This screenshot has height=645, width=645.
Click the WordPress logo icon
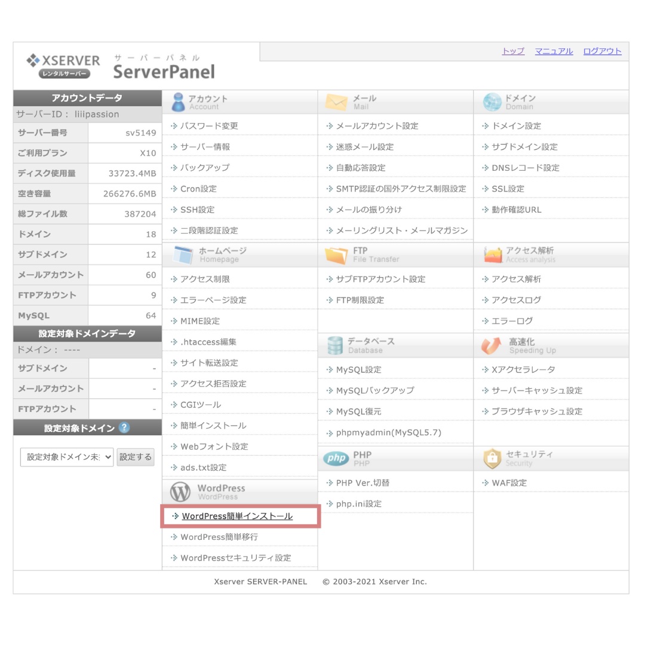tap(180, 492)
